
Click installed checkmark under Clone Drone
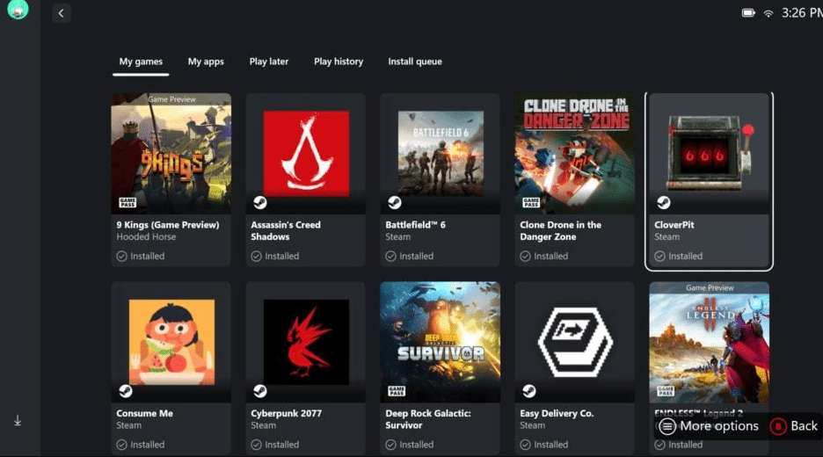point(526,256)
